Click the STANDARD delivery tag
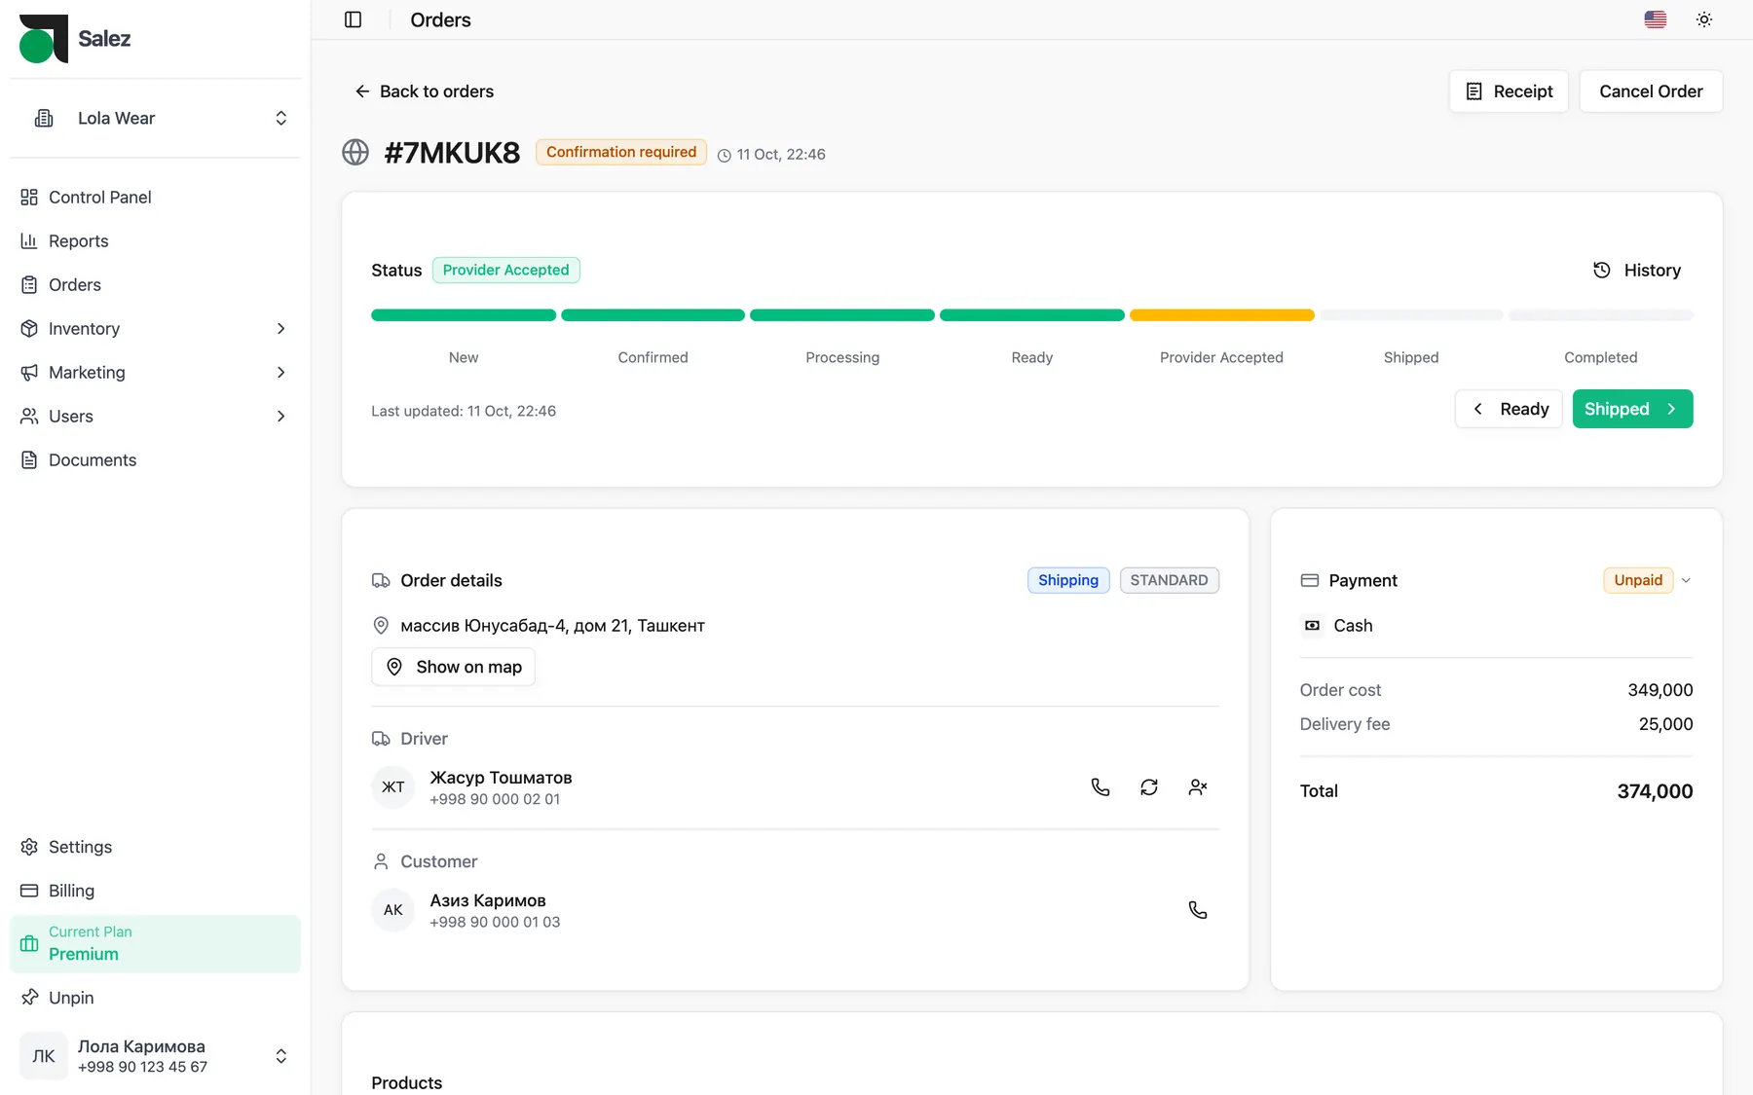Screen dimensions: 1753x1095 point(1169,580)
